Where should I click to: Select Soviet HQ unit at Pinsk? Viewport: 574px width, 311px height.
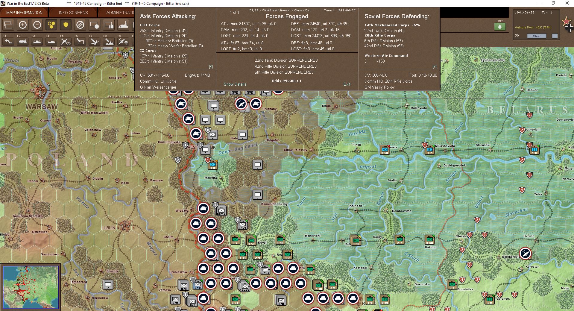point(385,150)
